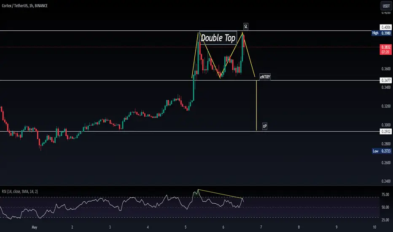Select the 'Double Top' text label

pyautogui.click(x=218, y=38)
